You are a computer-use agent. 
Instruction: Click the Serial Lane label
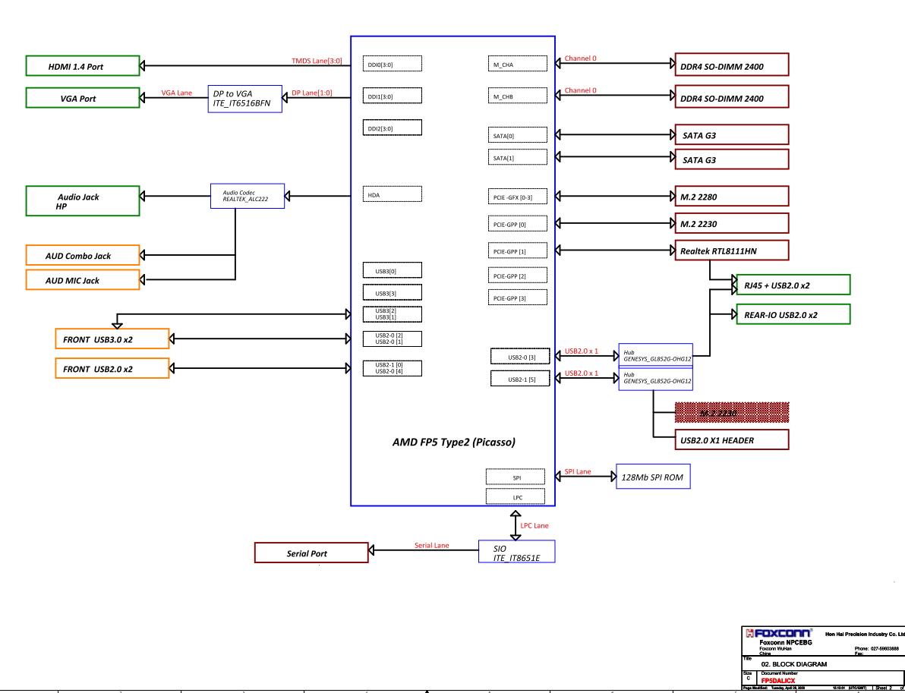click(x=432, y=545)
